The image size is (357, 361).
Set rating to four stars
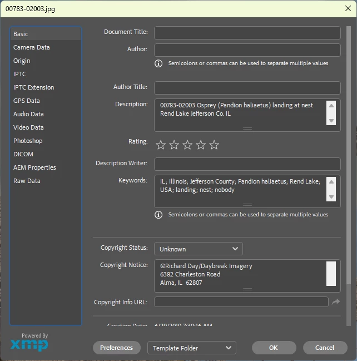(201, 145)
